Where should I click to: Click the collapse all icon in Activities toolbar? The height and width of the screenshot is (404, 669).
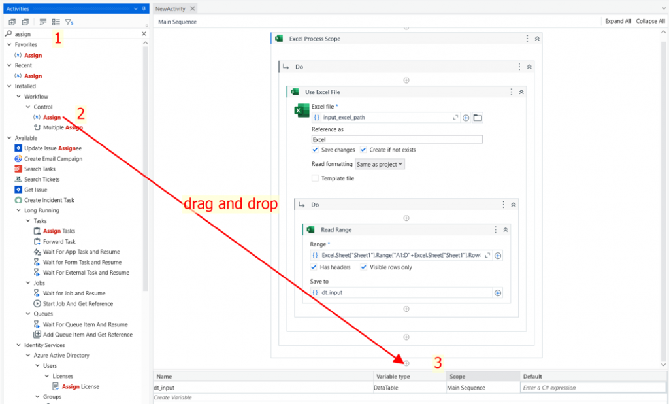(25, 22)
